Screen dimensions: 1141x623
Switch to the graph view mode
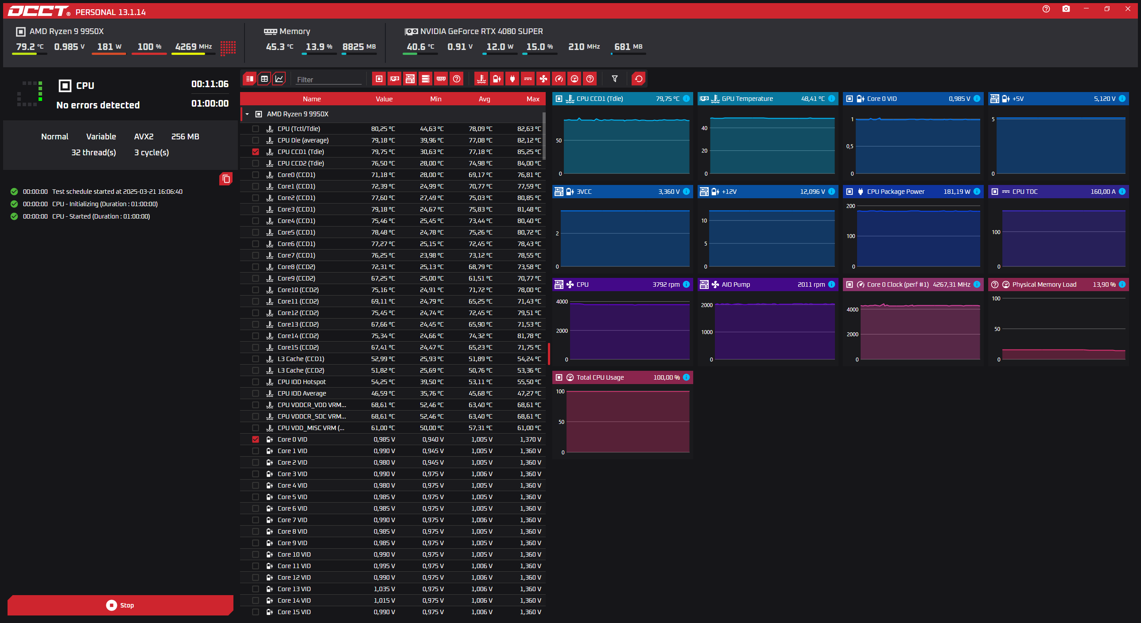(279, 79)
